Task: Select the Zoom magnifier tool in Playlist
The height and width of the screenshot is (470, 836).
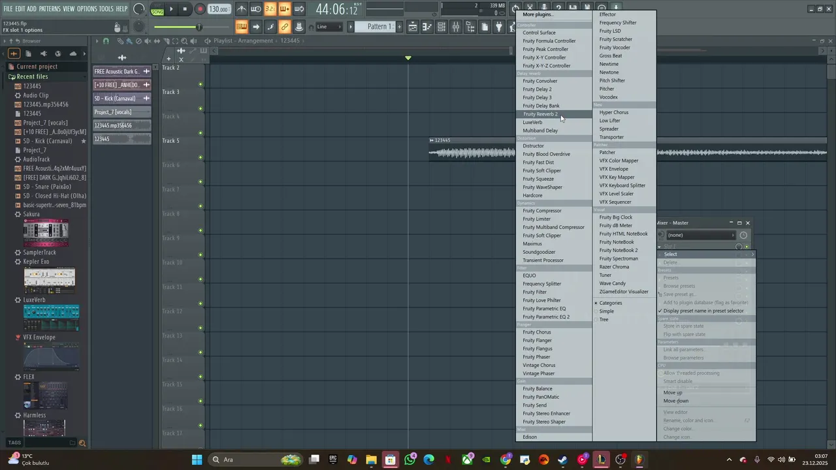Action: click(184, 41)
